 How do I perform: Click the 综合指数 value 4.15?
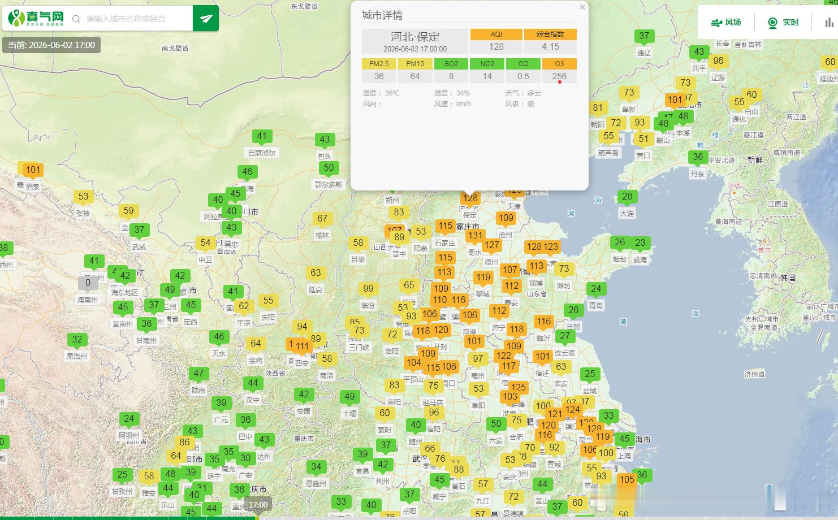point(550,47)
